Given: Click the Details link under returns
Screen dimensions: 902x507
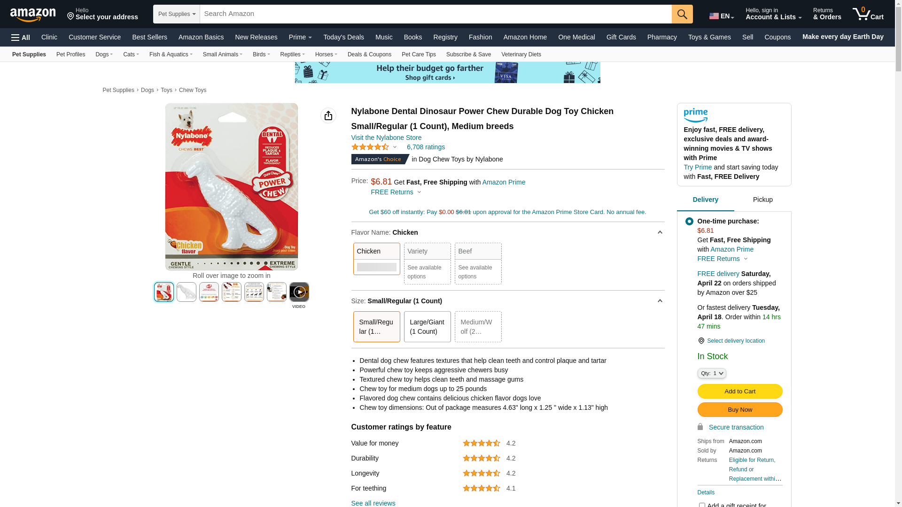Looking at the screenshot, I should click(706, 492).
